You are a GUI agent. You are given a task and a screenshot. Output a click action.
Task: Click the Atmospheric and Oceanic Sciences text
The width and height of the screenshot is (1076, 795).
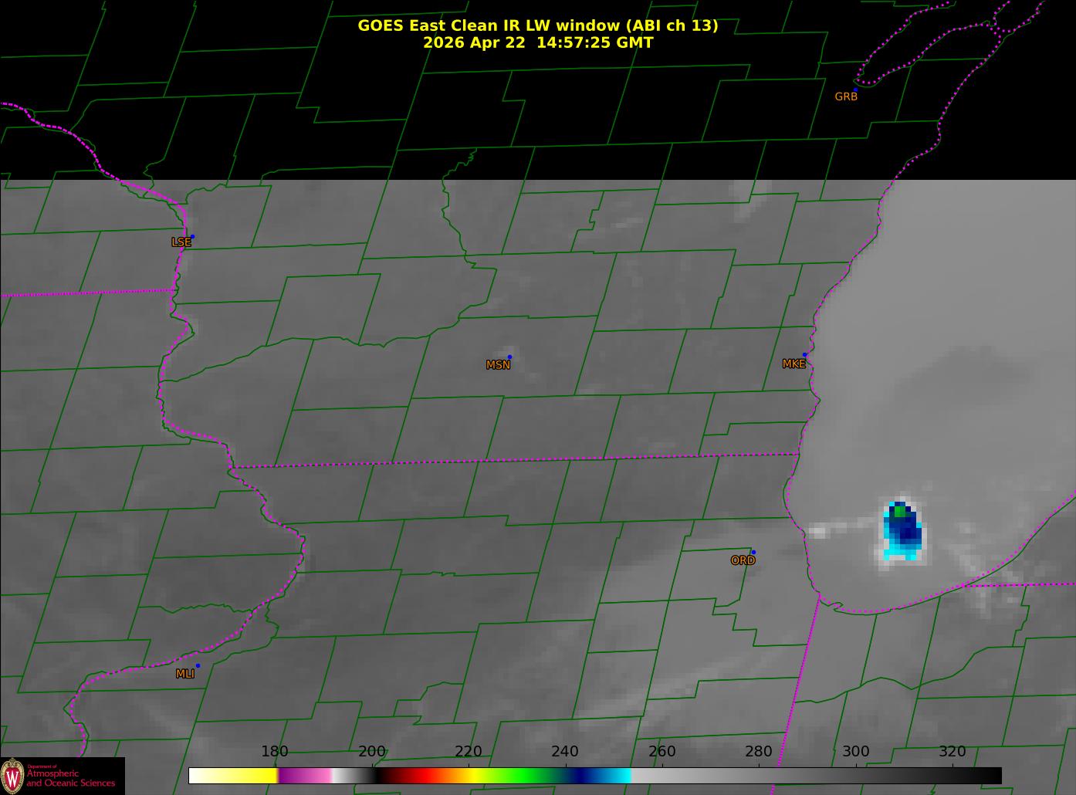pos(70,778)
